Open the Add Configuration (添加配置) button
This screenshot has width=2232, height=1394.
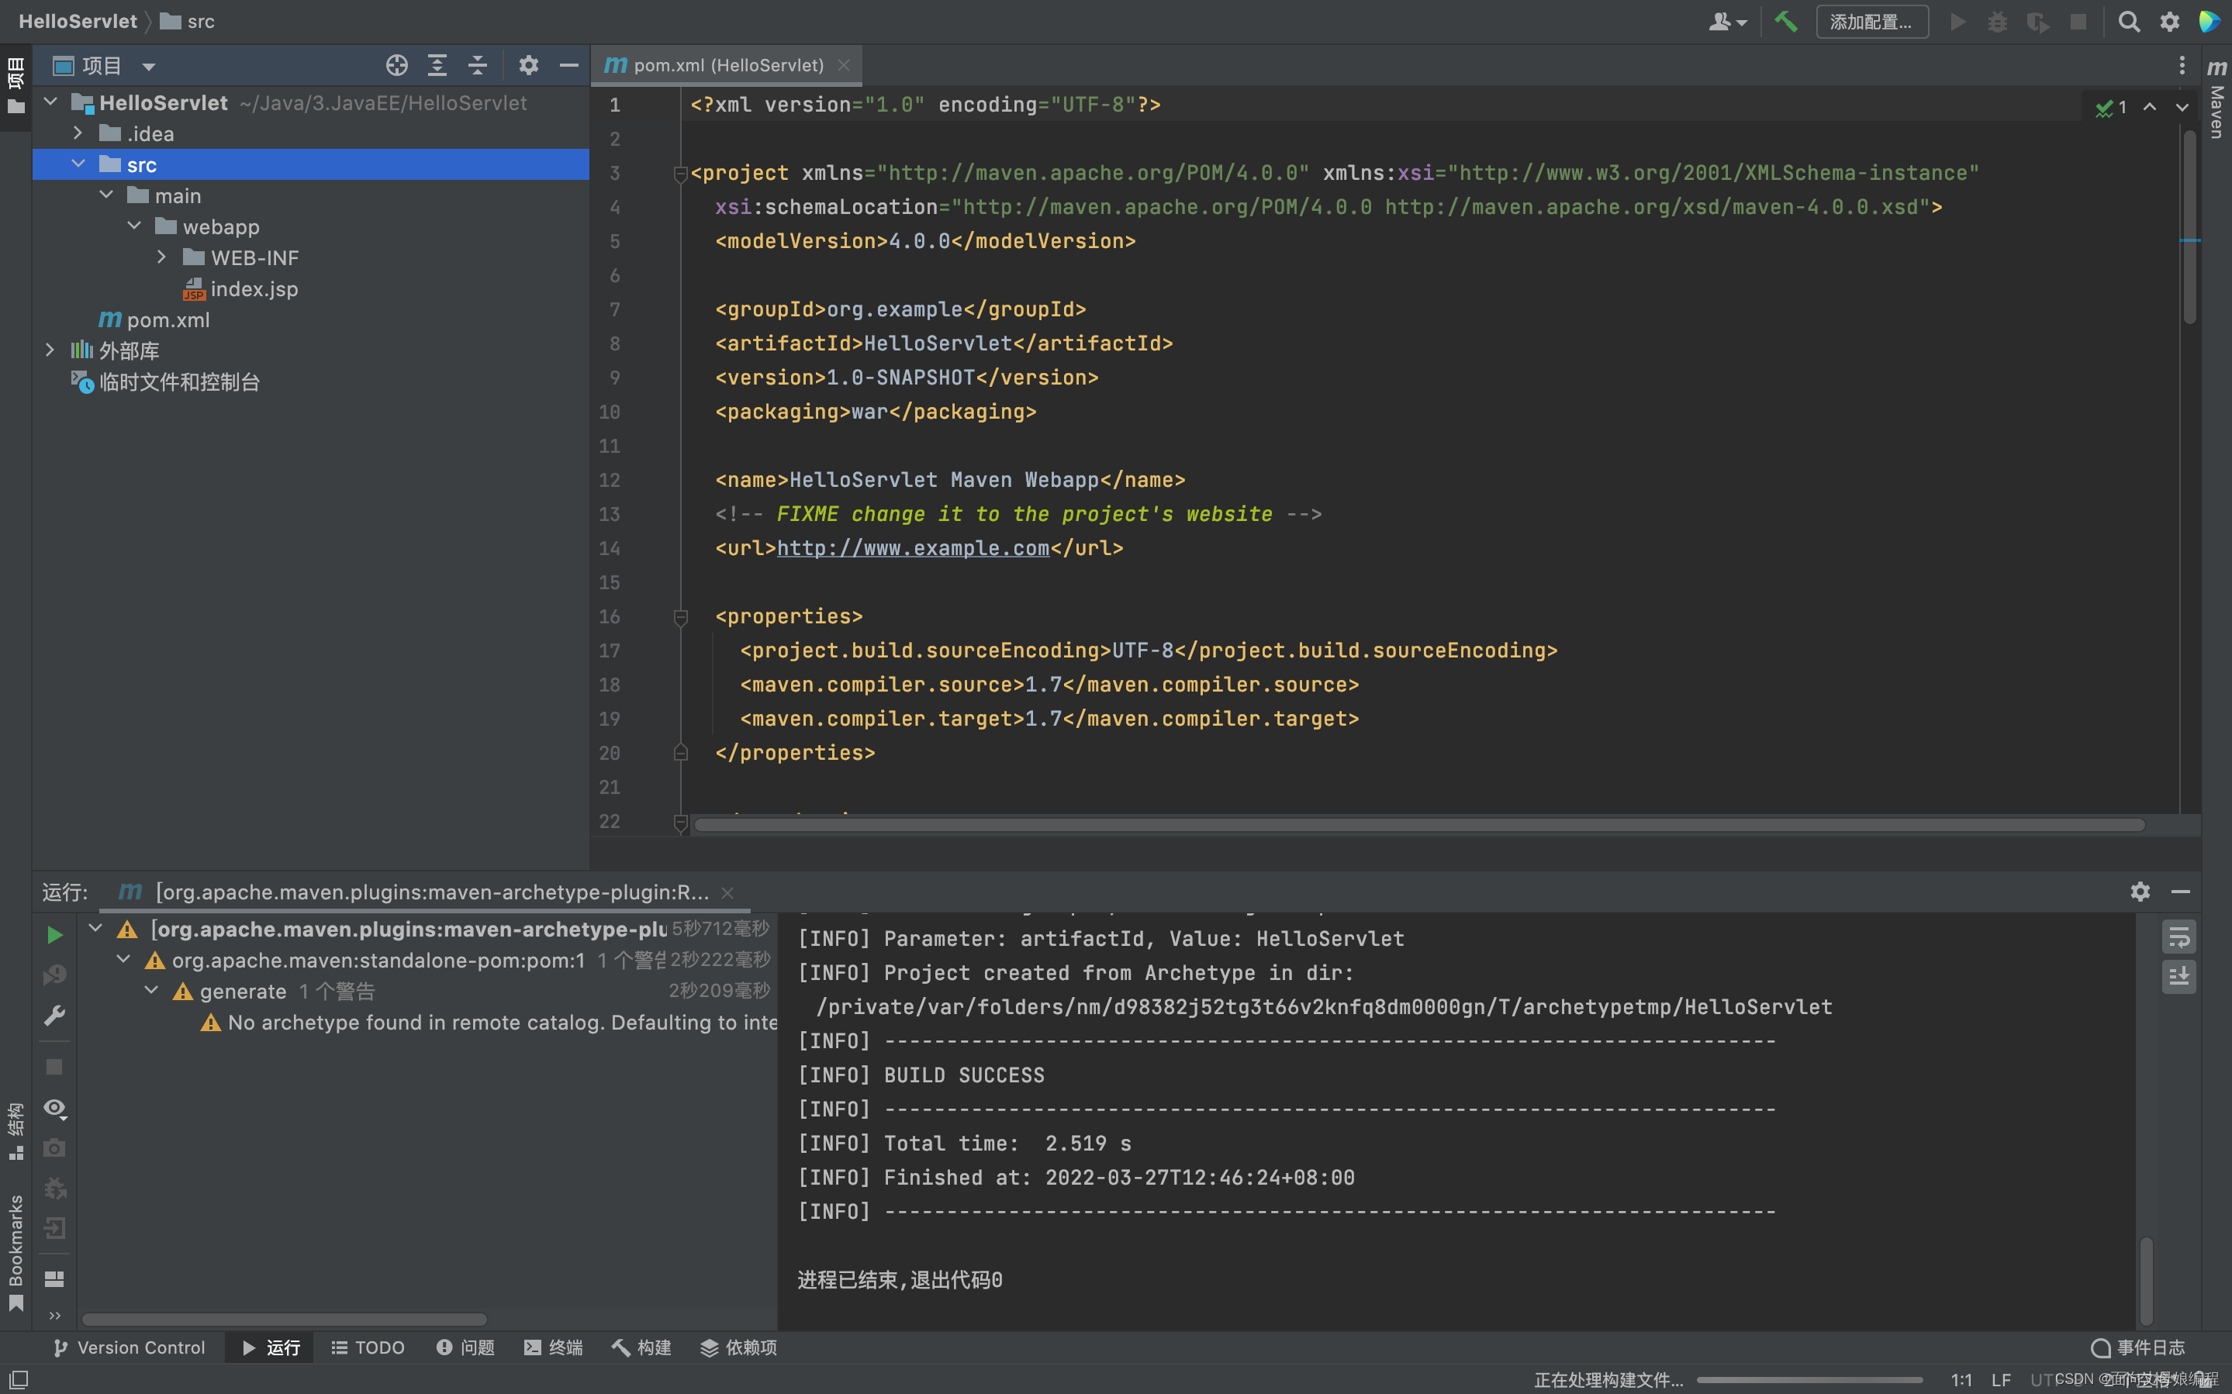tap(1871, 21)
